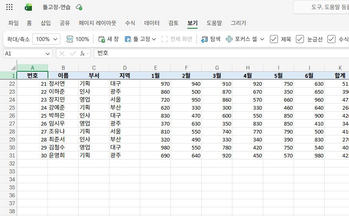Select region cell 부산 for 최준서

pyautogui.click(x=125, y=139)
